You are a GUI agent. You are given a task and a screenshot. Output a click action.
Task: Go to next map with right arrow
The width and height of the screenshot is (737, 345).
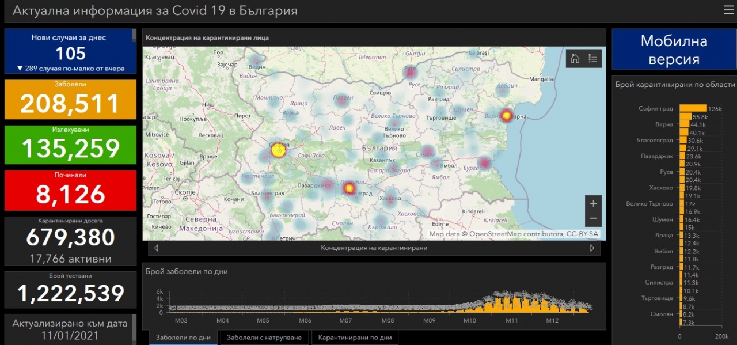point(592,248)
